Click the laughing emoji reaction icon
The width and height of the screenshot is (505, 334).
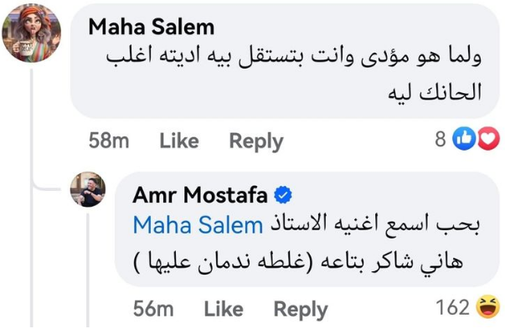point(488,307)
